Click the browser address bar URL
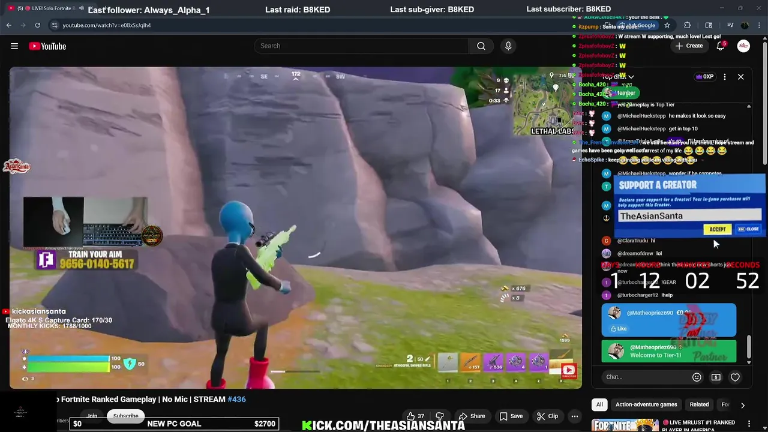Image resolution: width=768 pixels, height=432 pixels. pyautogui.click(x=107, y=25)
